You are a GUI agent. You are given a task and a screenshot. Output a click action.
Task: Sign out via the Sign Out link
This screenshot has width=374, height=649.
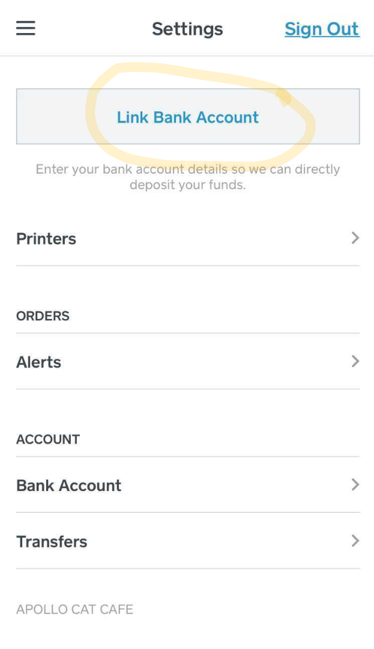tap(322, 29)
